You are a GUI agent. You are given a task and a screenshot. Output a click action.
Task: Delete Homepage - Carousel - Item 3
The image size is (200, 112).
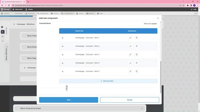point(137,54)
